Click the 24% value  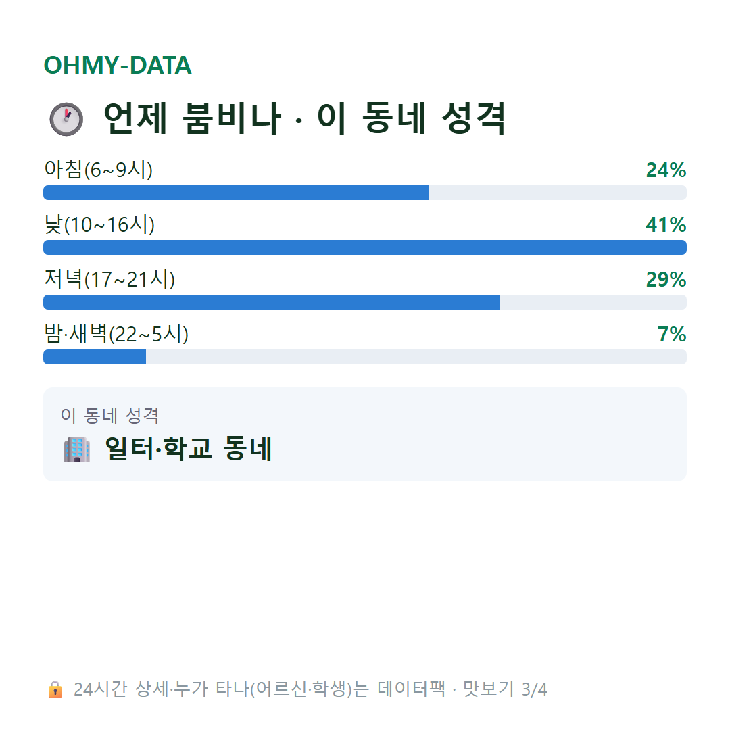pos(666,170)
